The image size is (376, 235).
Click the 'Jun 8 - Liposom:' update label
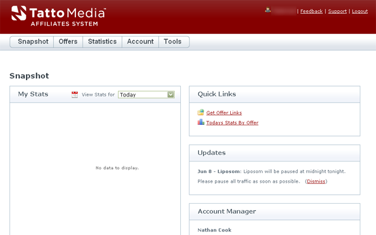tap(219, 172)
